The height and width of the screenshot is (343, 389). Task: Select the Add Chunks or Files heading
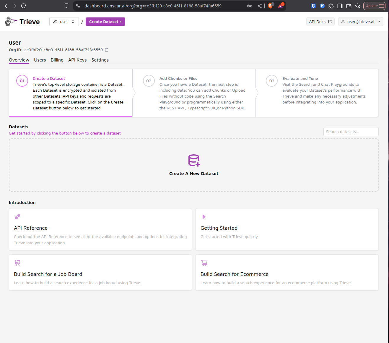(x=178, y=79)
